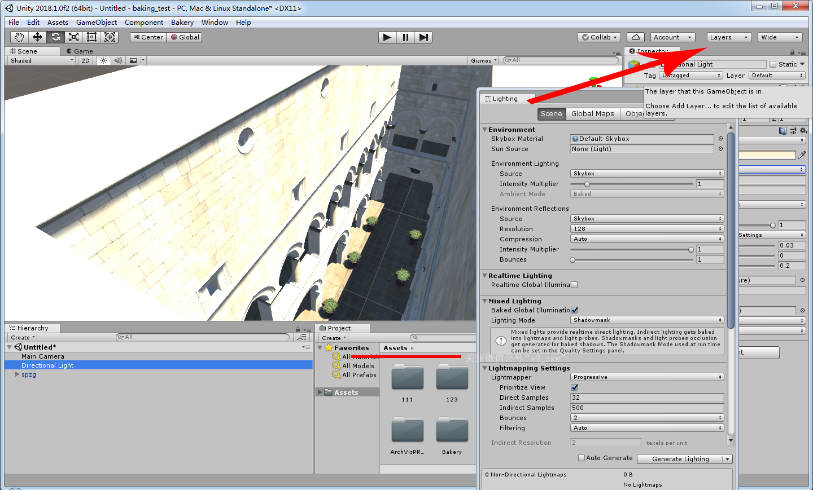Screen dimensions: 813x490
Task: Click the Generate Lighting button
Action: coord(680,459)
